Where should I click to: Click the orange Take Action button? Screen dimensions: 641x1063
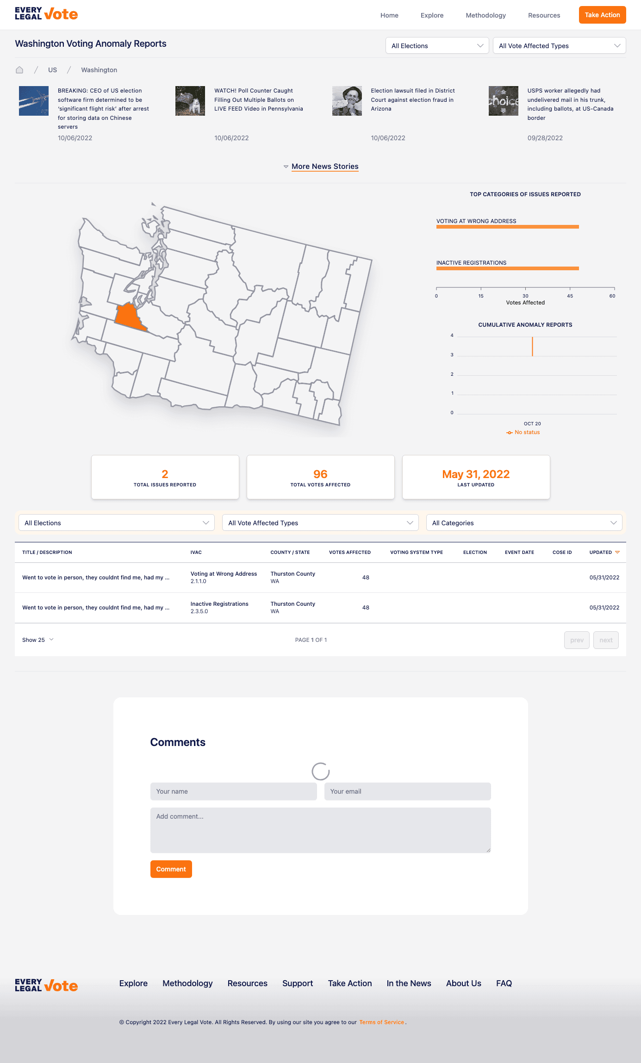click(602, 15)
